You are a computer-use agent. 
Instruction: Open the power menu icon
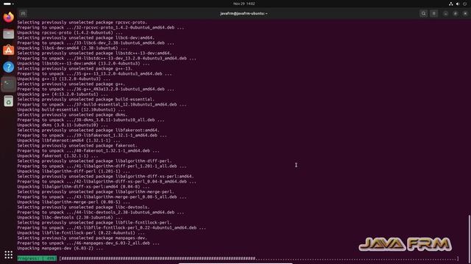[x=464, y=4]
